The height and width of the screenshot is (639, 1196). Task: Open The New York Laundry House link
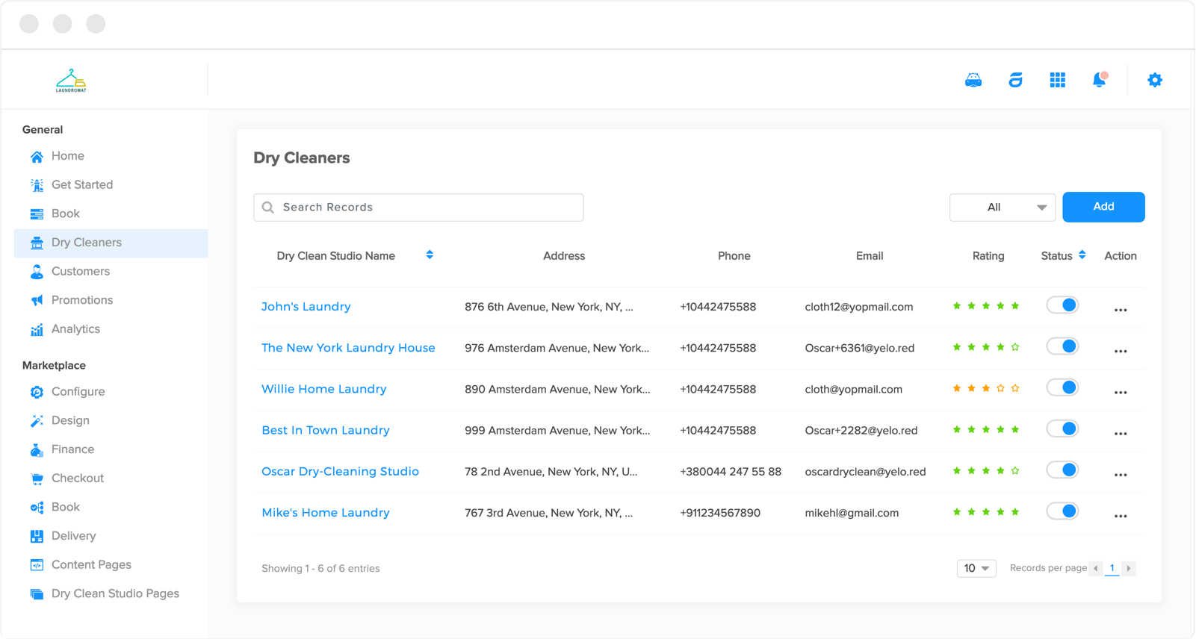pos(348,348)
